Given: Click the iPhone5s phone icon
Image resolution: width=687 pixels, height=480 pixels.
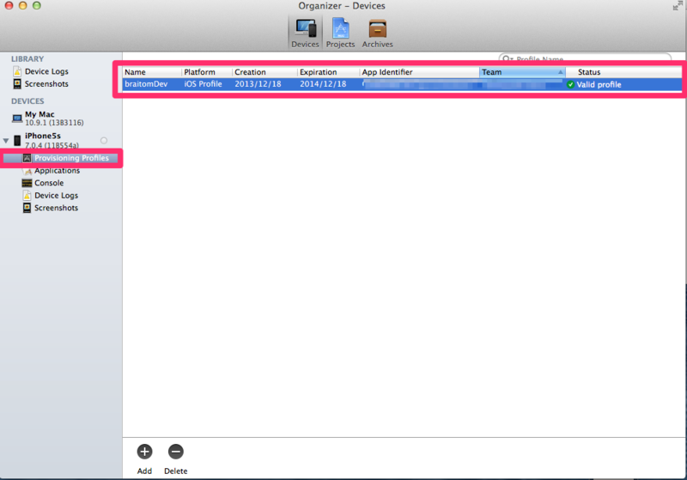Looking at the screenshot, I should [x=17, y=140].
